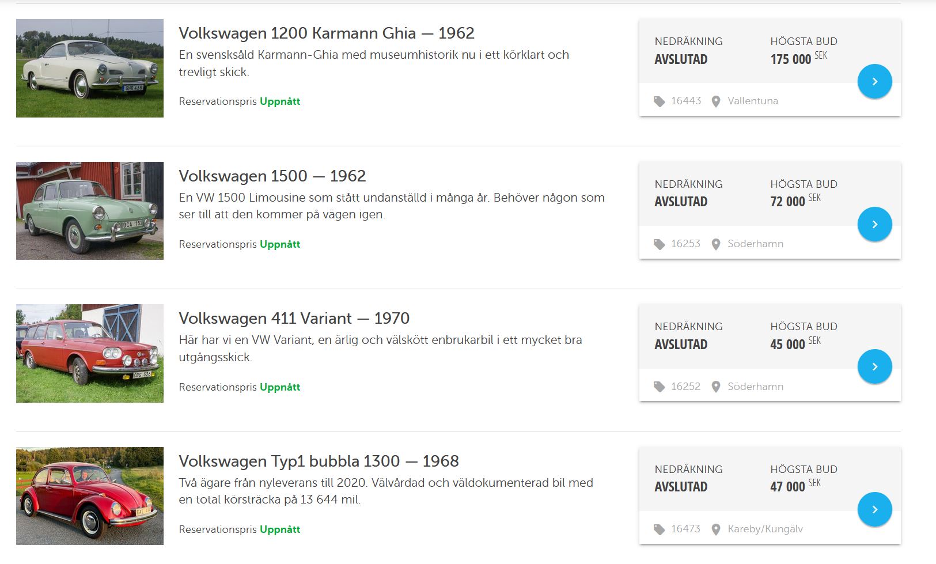Open the white Karmann Ghia photo

click(x=90, y=68)
